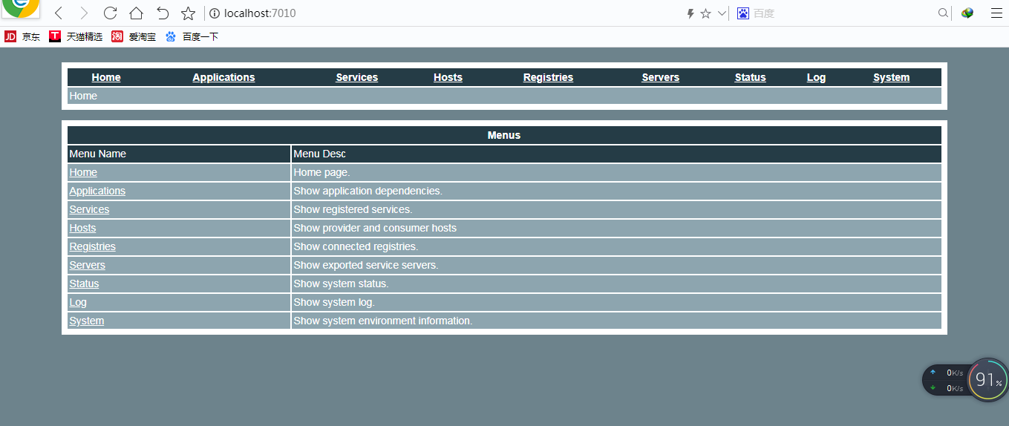Screen dimensions: 1009x426
Task: Open System in top navigation bar
Action: tap(891, 77)
